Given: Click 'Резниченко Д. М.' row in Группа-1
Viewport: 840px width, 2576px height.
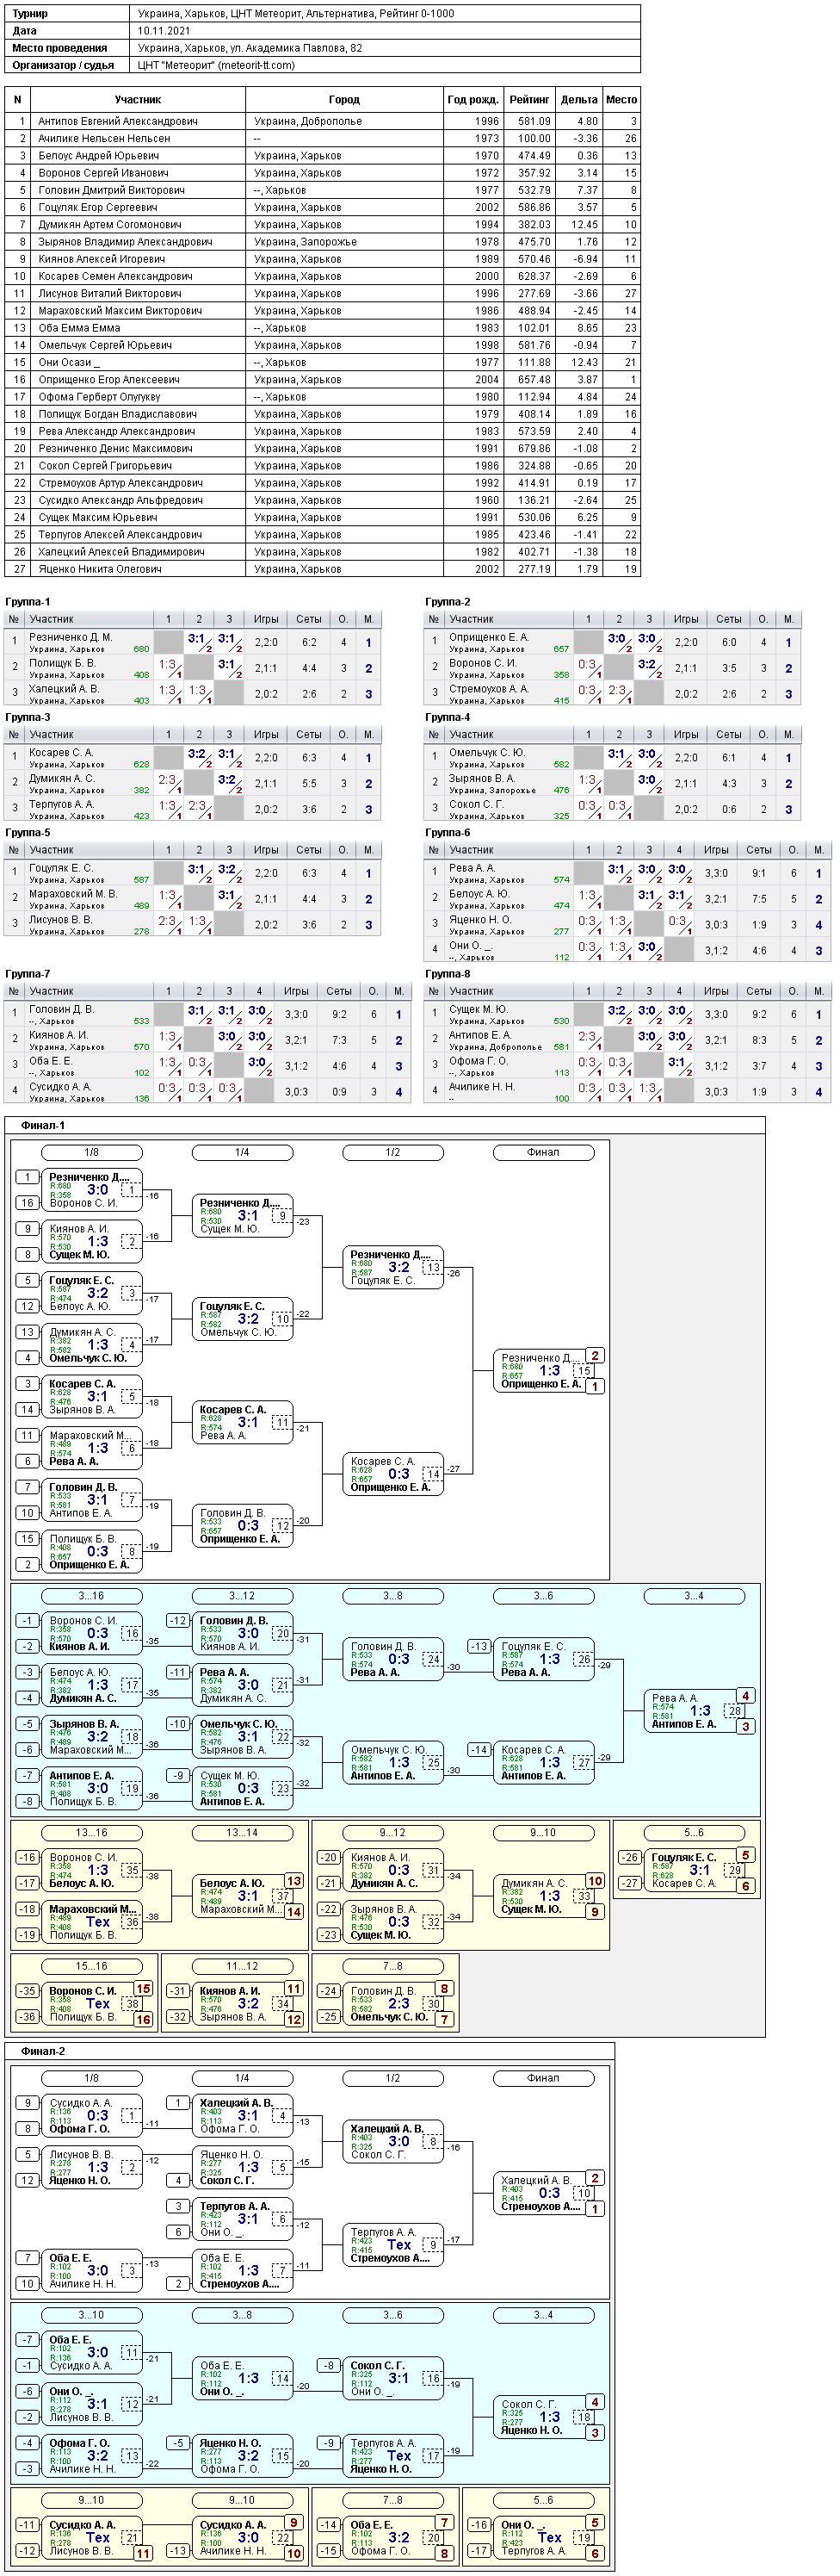Looking at the screenshot, I should pyautogui.click(x=193, y=642).
